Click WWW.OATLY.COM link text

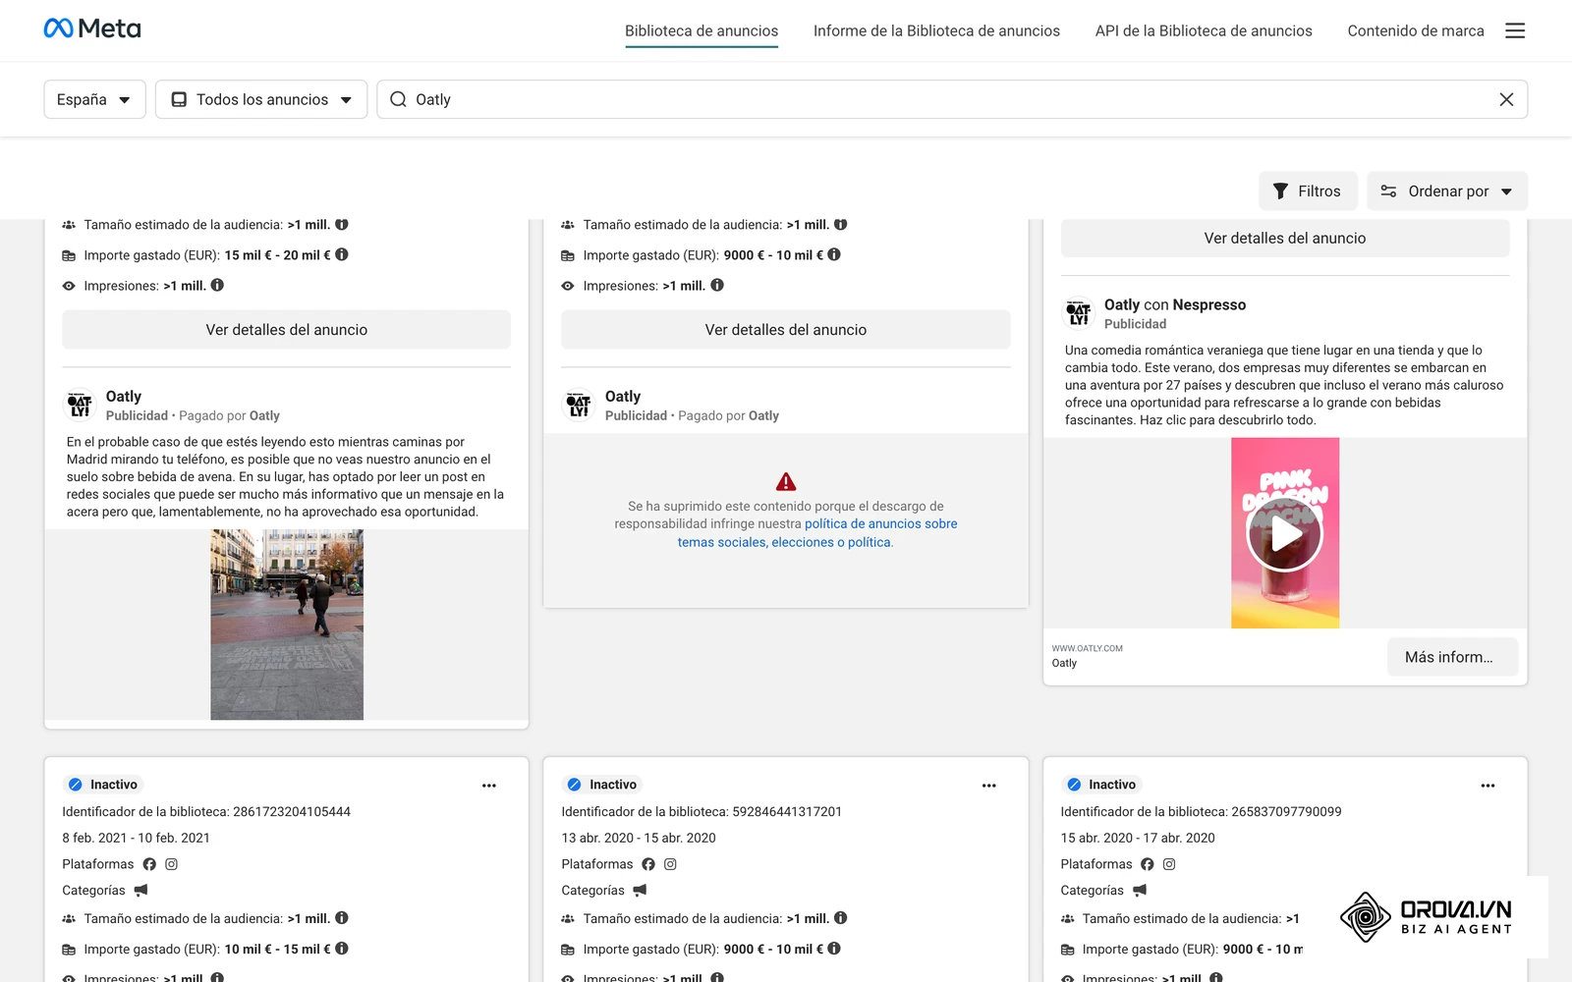pyautogui.click(x=1087, y=648)
